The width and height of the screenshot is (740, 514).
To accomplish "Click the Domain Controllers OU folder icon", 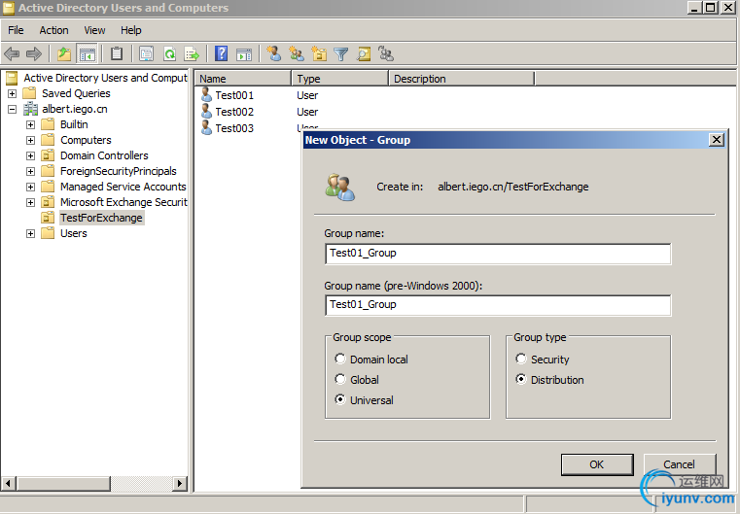I will coord(48,155).
